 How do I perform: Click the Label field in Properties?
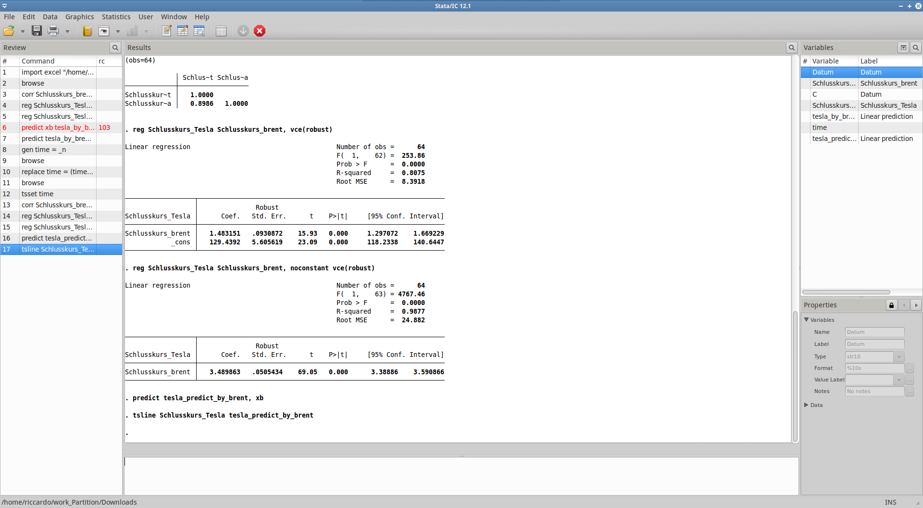point(874,344)
